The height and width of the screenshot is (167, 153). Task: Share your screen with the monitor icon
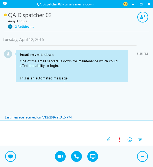[x=93, y=156]
